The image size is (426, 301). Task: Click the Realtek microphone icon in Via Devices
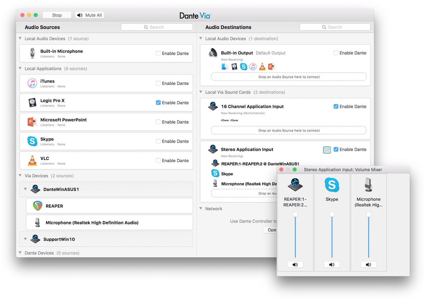38,223
